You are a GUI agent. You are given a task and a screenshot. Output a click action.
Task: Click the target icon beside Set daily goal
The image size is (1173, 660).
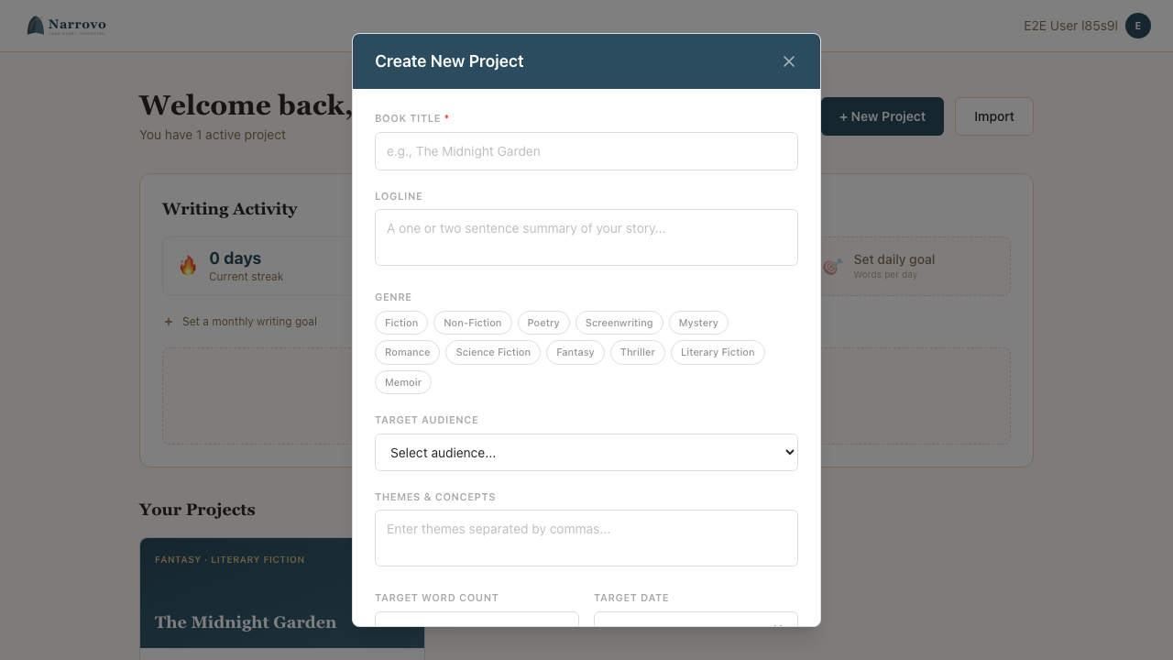[x=831, y=266]
